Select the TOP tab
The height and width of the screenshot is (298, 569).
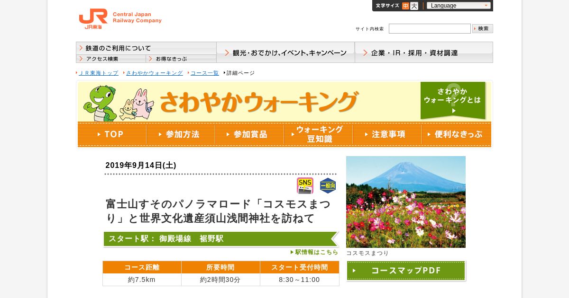(112, 134)
